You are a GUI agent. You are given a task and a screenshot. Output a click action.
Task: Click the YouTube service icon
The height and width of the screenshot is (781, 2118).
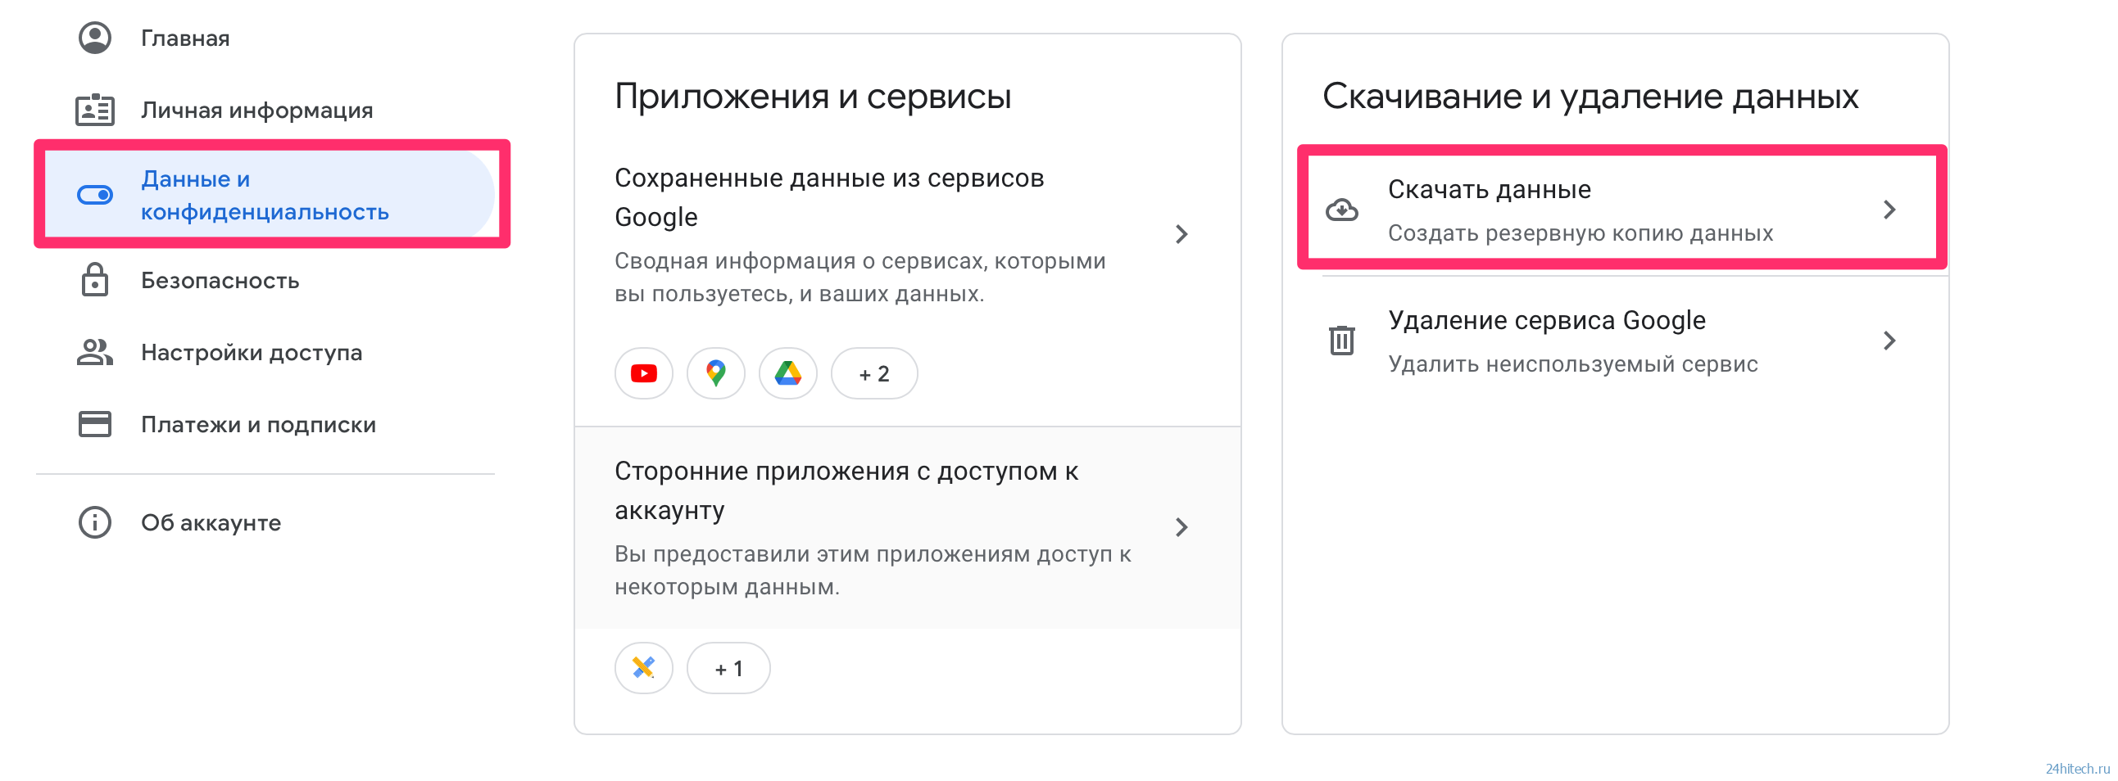coord(644,373)
